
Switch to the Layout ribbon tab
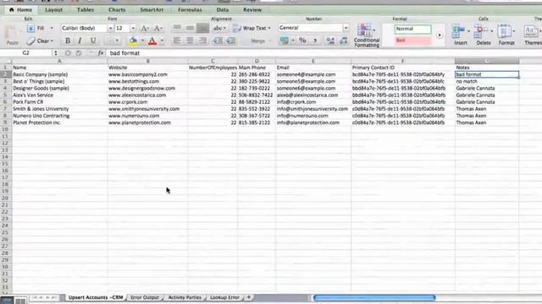pyautogui.click(x=54, y=10)
